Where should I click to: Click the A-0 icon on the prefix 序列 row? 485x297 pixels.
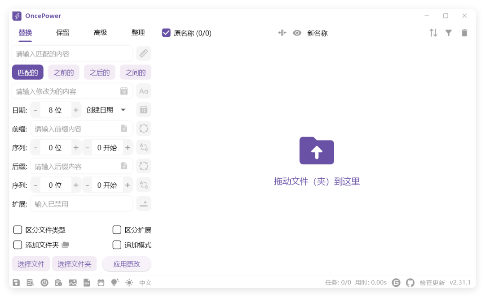click(144, 147)
